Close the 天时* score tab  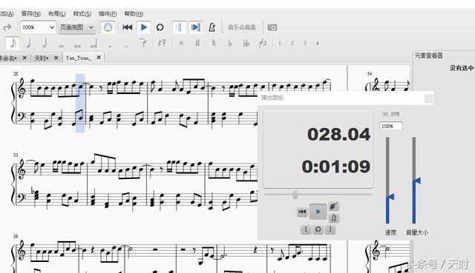pyautogui.click(x=56, y=58)
